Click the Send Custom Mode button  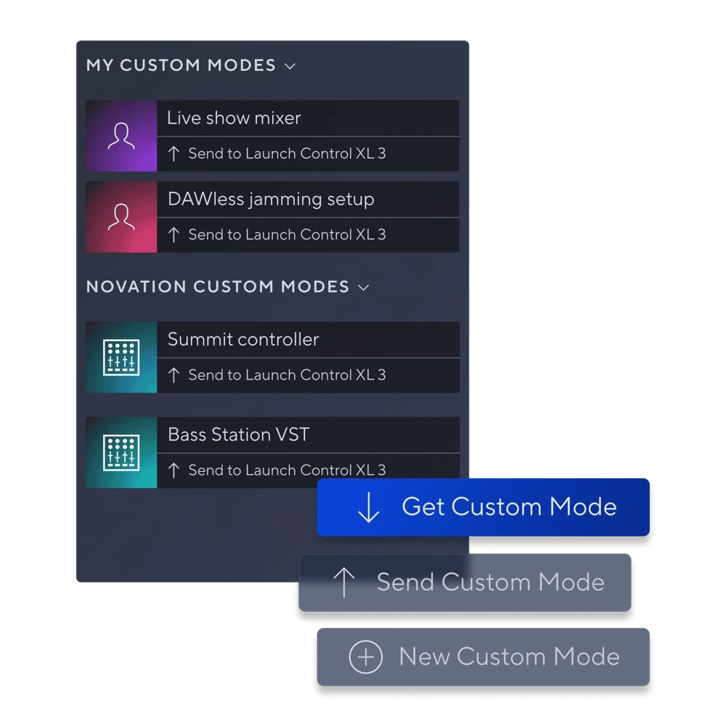[465, 582]
